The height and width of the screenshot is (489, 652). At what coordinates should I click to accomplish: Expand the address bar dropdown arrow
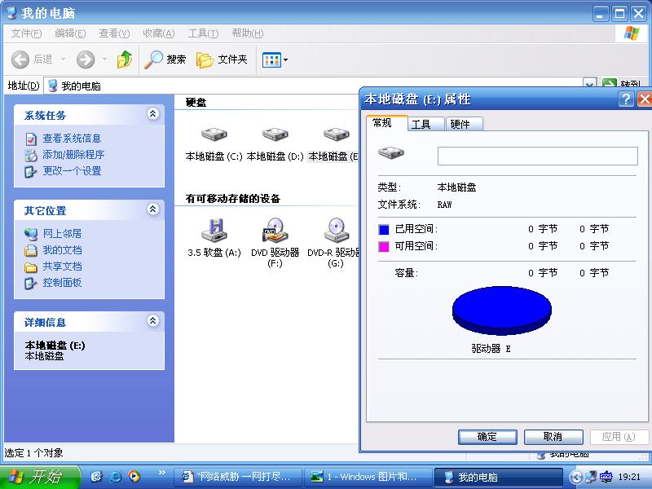coord(589,85)
